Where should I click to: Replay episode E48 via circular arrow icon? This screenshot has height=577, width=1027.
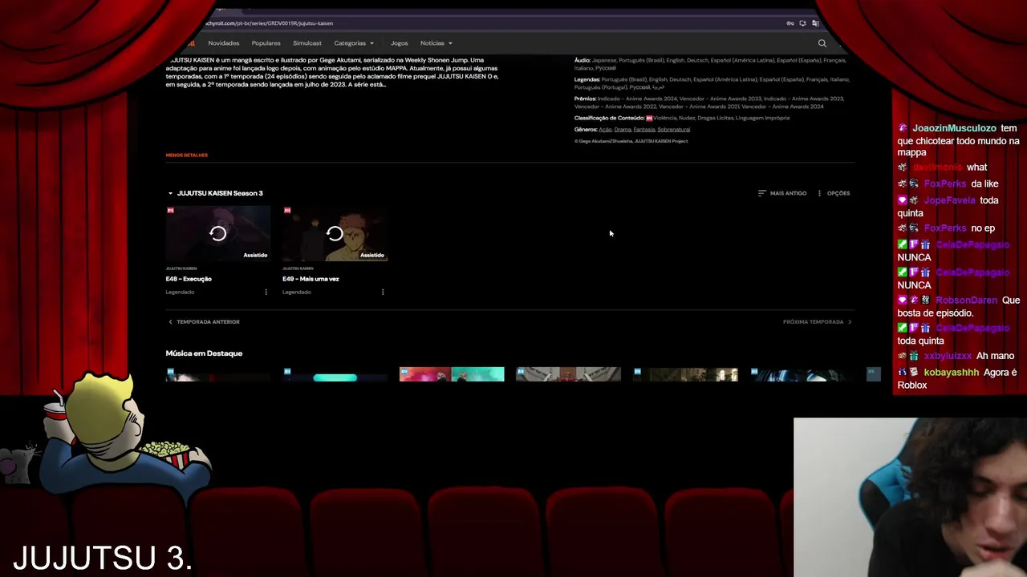pos(217,233)
